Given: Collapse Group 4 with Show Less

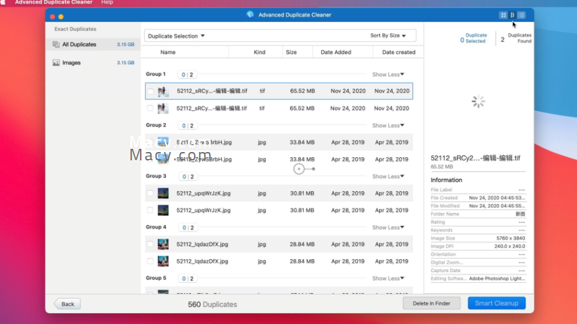Looking at the screenshot, I should tap(388, 228).
